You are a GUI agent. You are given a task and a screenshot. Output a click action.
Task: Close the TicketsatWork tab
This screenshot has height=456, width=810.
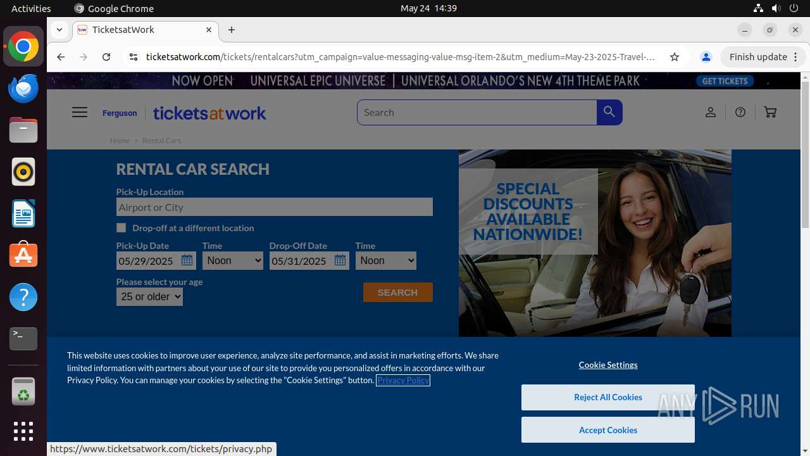tap(209, 30)
